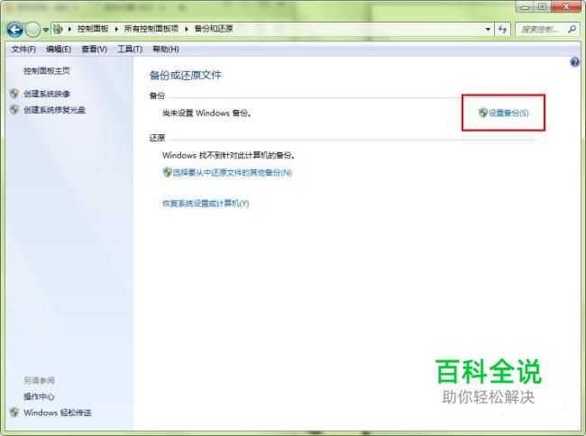Open the 文件(F) menu
This screenshot has height=436, width=586.
pyautogui.click(x=23, y=50)
